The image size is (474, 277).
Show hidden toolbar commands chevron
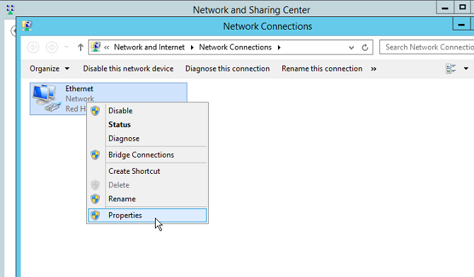[x=374, y=69]
